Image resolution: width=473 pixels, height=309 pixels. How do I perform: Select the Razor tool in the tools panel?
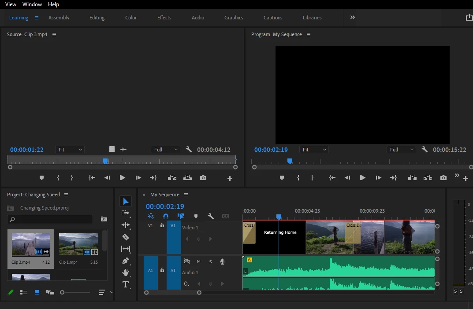point(126,237)
